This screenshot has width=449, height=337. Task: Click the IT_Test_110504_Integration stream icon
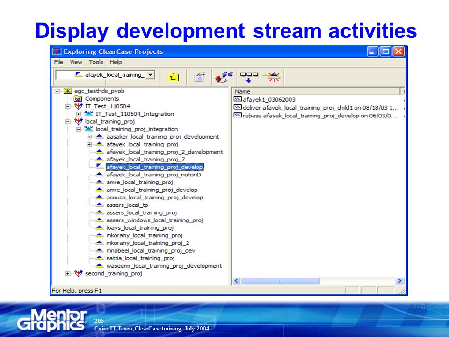coord(89,114)
